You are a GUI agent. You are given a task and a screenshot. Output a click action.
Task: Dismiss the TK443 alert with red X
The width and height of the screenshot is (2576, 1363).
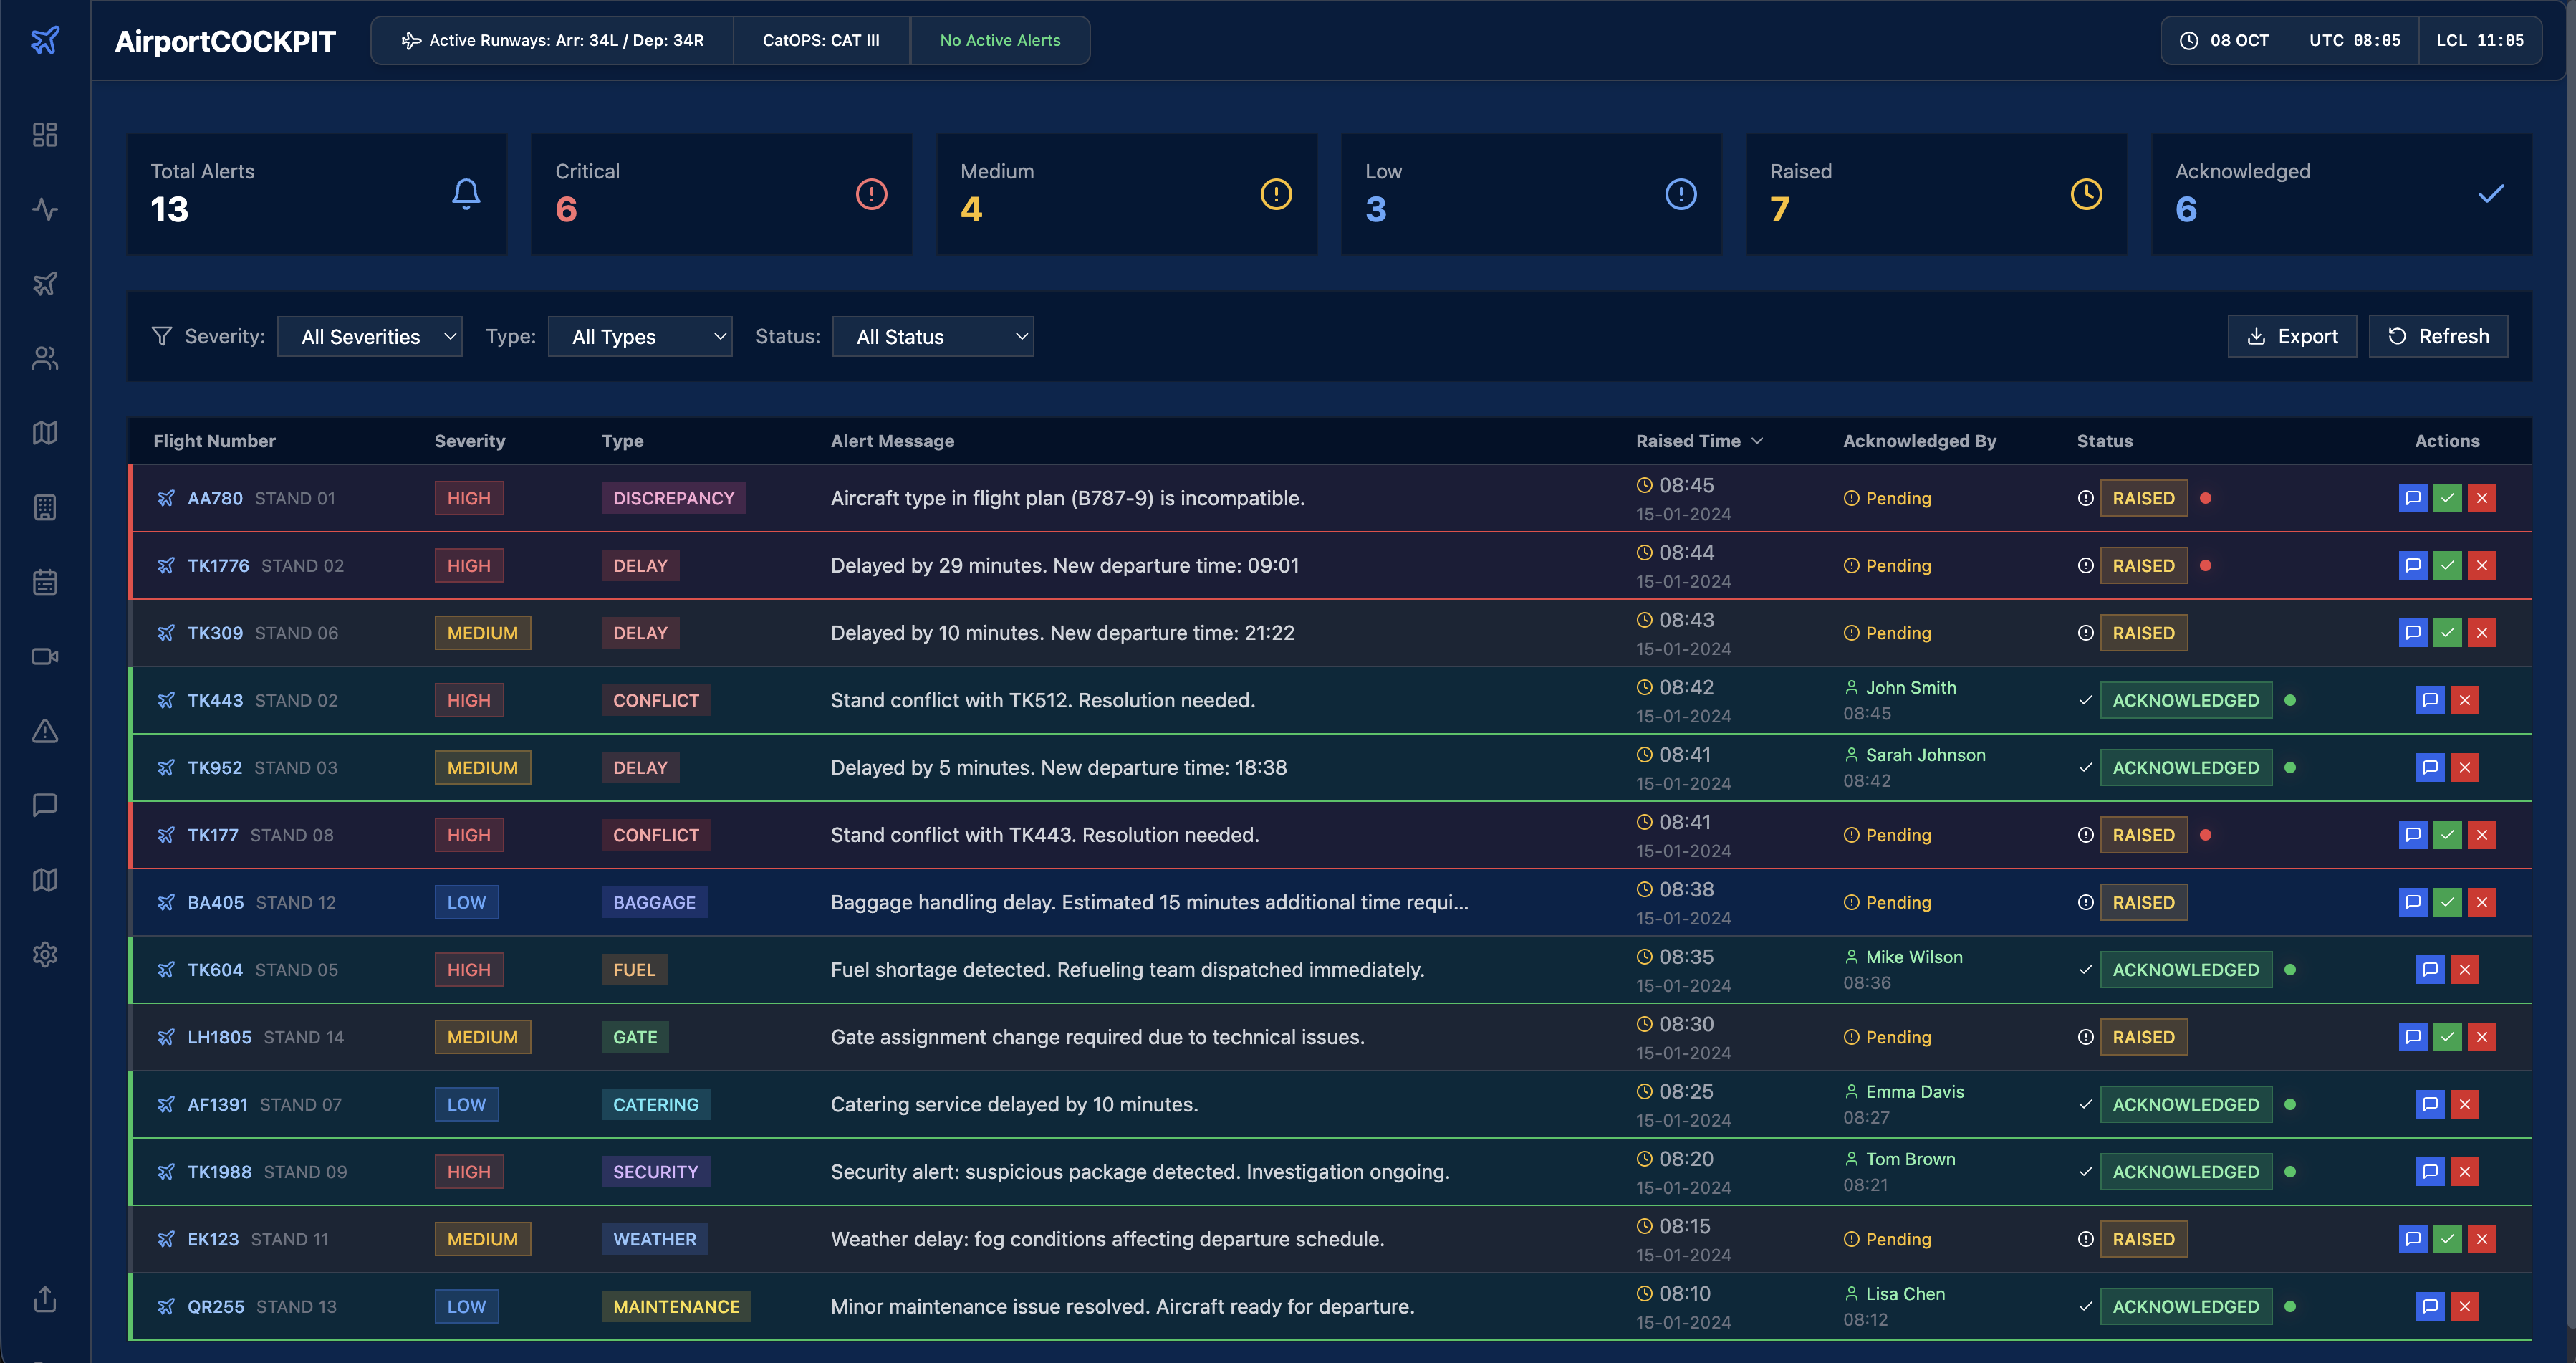tap(2464, 700)
